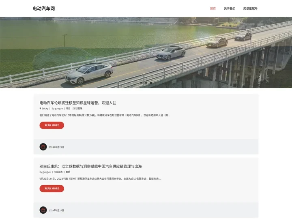Select the first slider pagination dot
This screenshot has width=292, height=219.
(142, 83)
